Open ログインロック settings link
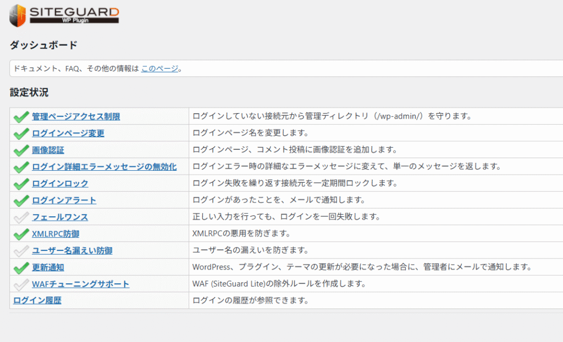 [x=60, y=183]
